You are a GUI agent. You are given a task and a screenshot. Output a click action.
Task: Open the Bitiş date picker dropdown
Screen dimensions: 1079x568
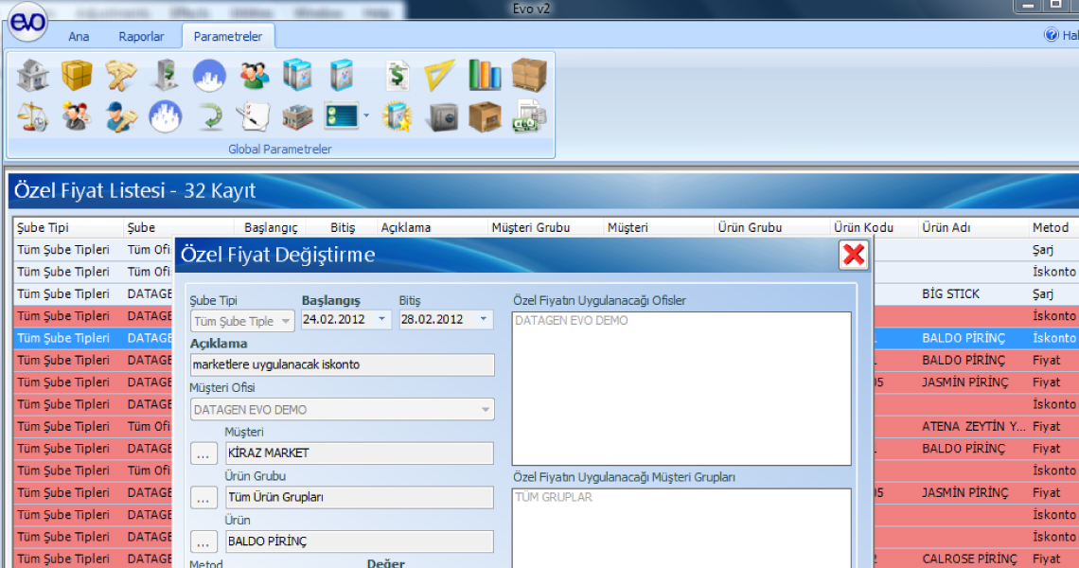483,319
